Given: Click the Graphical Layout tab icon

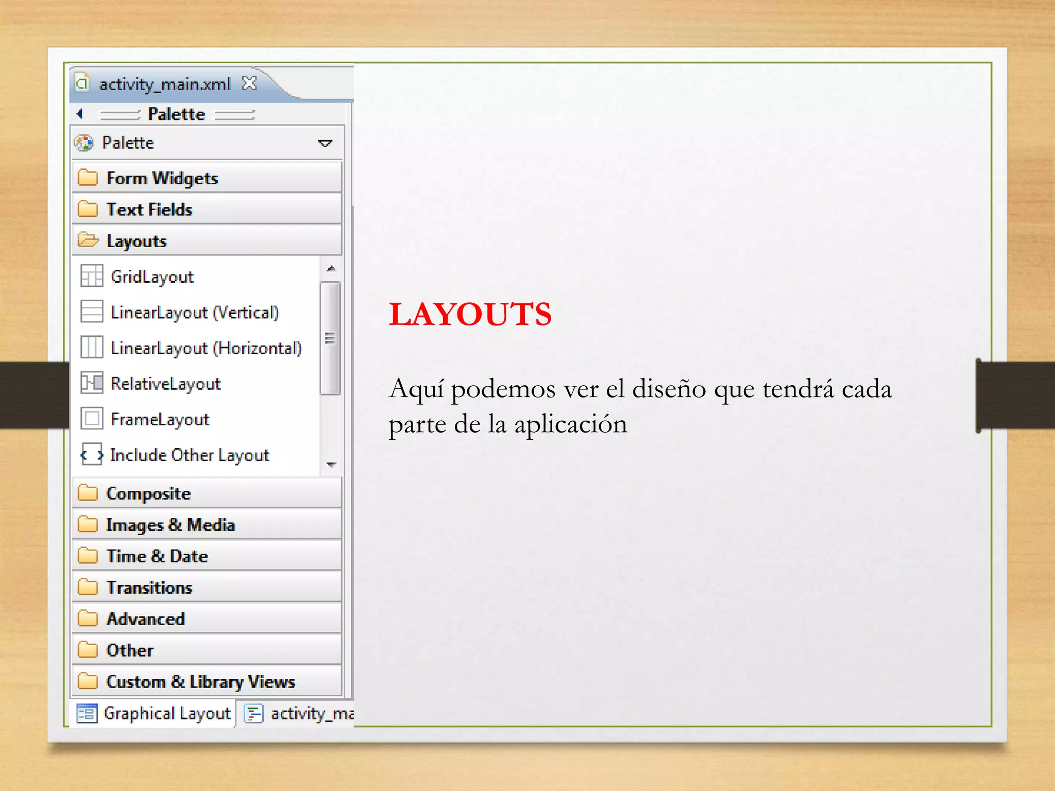Looking at the screenshot, I should coord(87,713).
